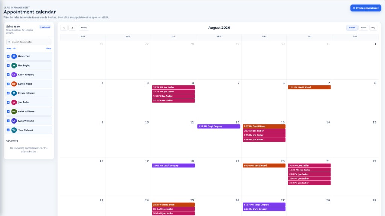The image size is (385, 216).
Task: Open the 9:16 AM Joe Sadler appointment
Action: pos(173,213)
